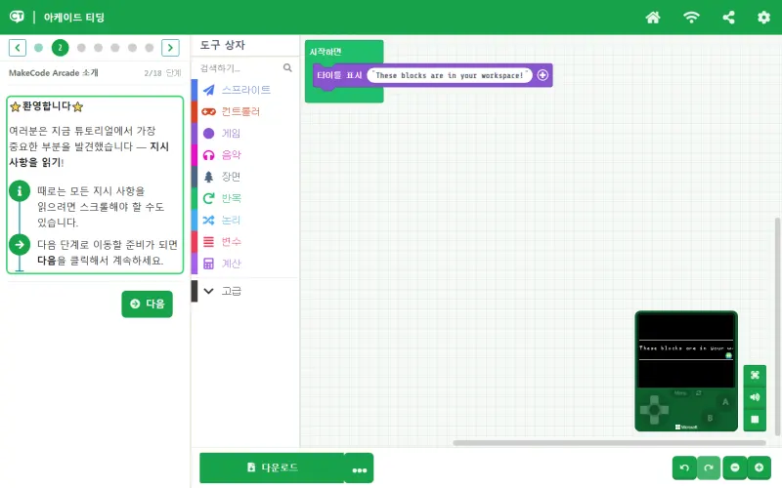This screenshot has width=782, height=488.
Task: Click the '2/18 단계' step counter
Action: [x=162, y=73]
